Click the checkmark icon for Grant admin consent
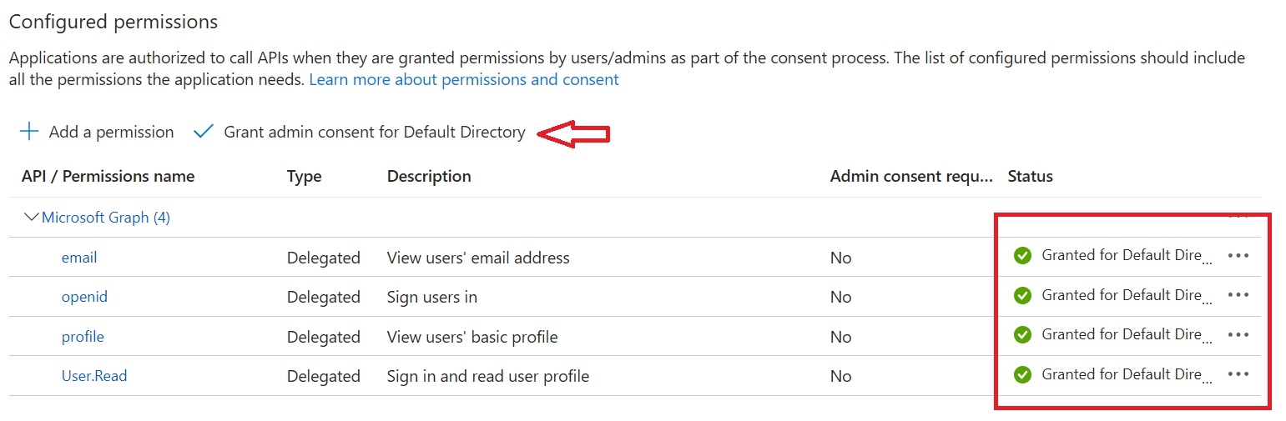 [203, 132]
